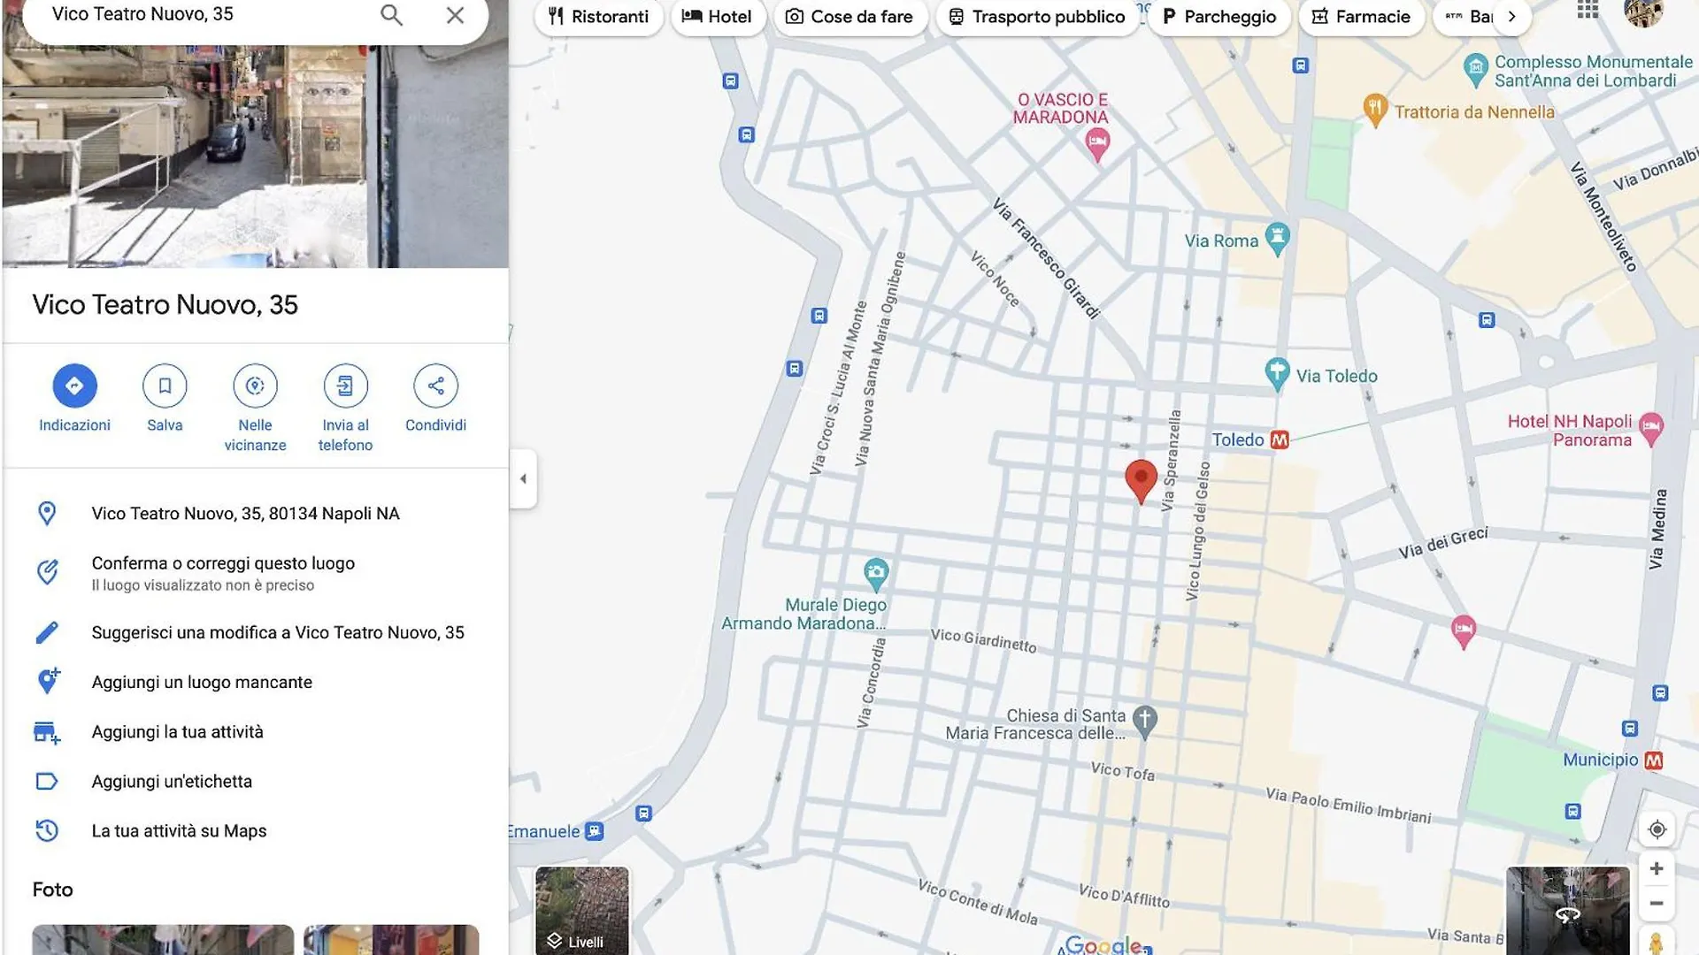Image resolution: width=1699 pixels, height=955 pixels.
Task: Click the Emanuele transit stop icon
Action: (595, 831)
